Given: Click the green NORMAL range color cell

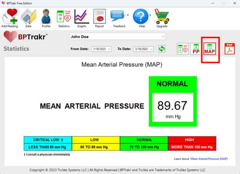Looking at the screenshot, I should pos(144,140).
